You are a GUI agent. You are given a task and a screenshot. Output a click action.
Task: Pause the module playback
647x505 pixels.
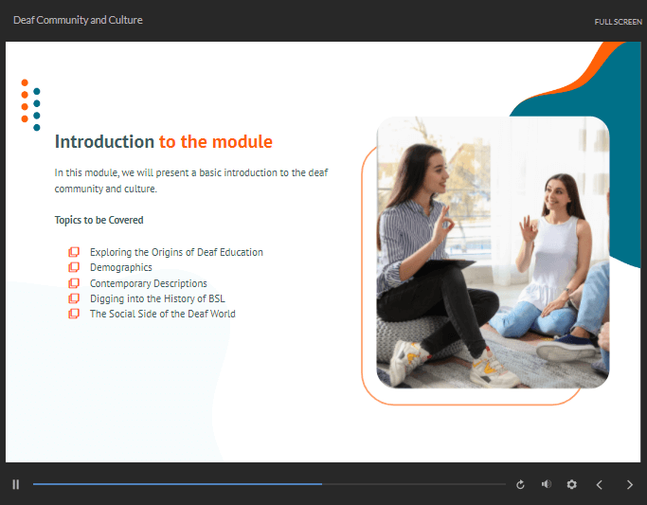pyautogui.click(x=16, y=484)
